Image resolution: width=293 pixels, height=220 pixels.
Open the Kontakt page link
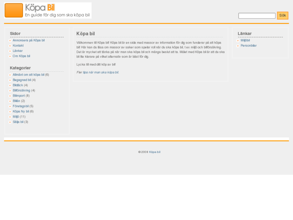(18, 46)
